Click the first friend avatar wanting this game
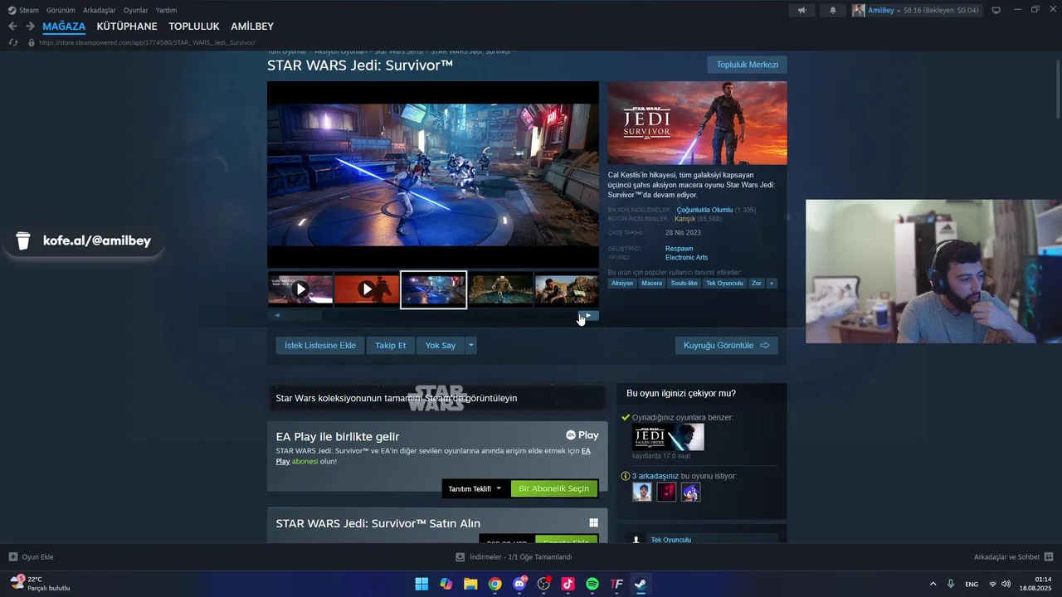The image size is (1062, 597). point(642,492)
